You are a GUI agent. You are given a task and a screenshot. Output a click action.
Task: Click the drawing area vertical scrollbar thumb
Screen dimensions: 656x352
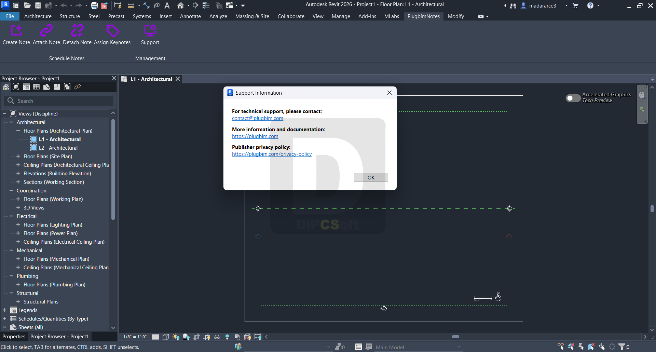coord(652,208)
